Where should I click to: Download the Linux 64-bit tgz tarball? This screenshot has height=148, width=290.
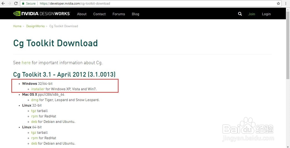(34, 133)
